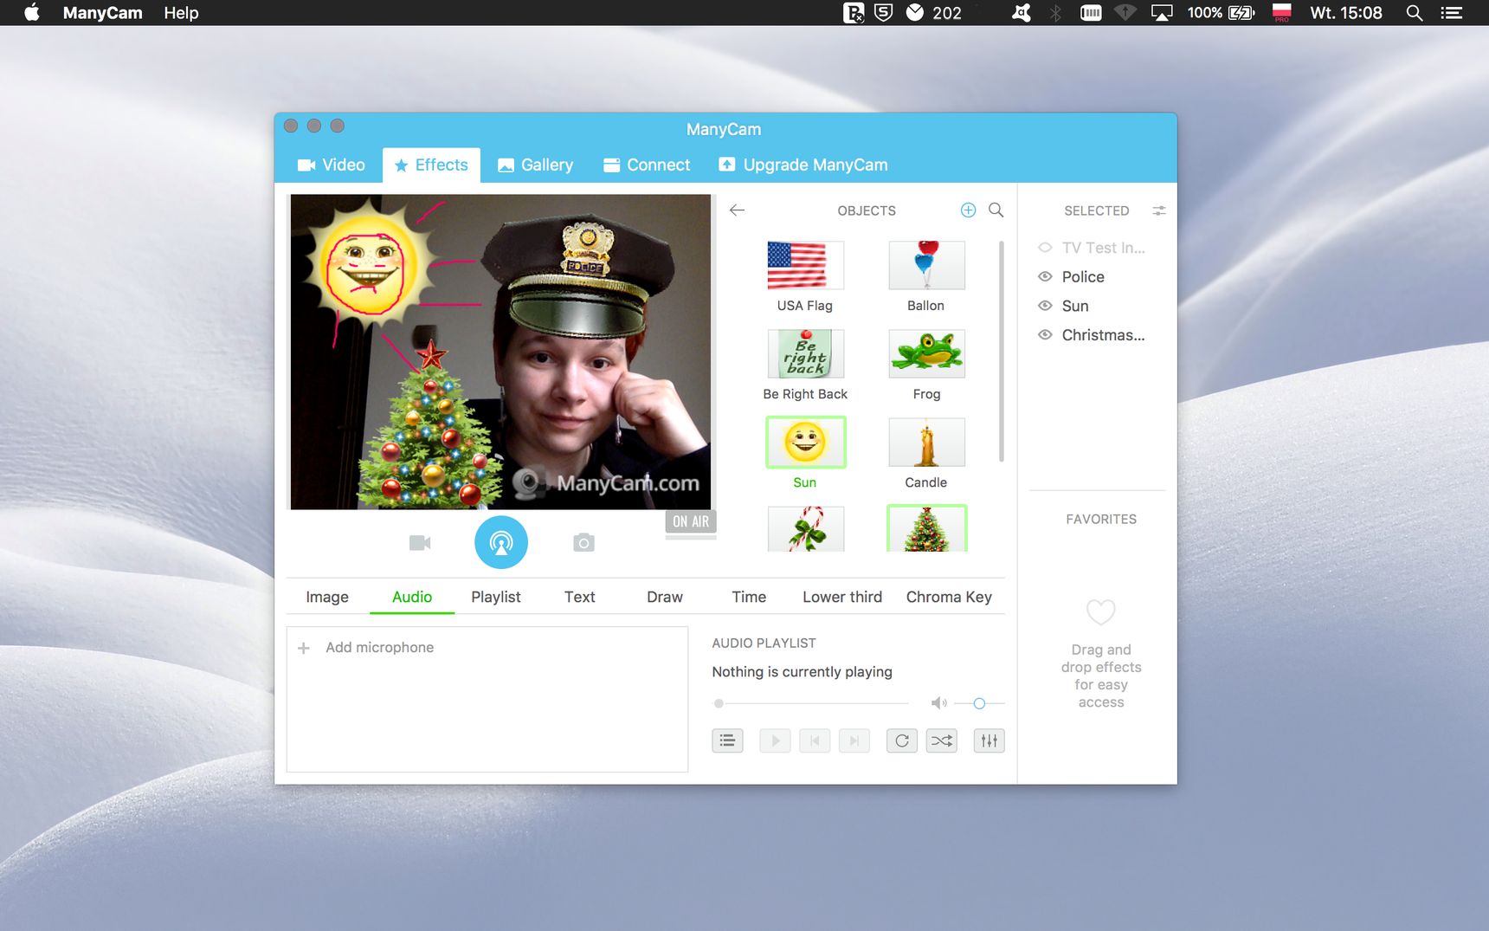Open the Chroma Key tab
The width and height of the screenshot is (1489, 931).
949,597
